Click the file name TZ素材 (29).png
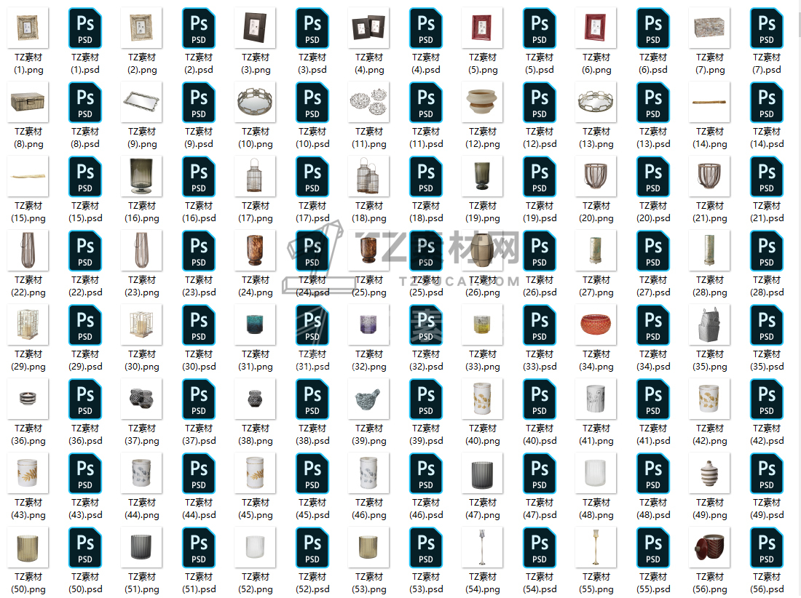 coord(28,360)
